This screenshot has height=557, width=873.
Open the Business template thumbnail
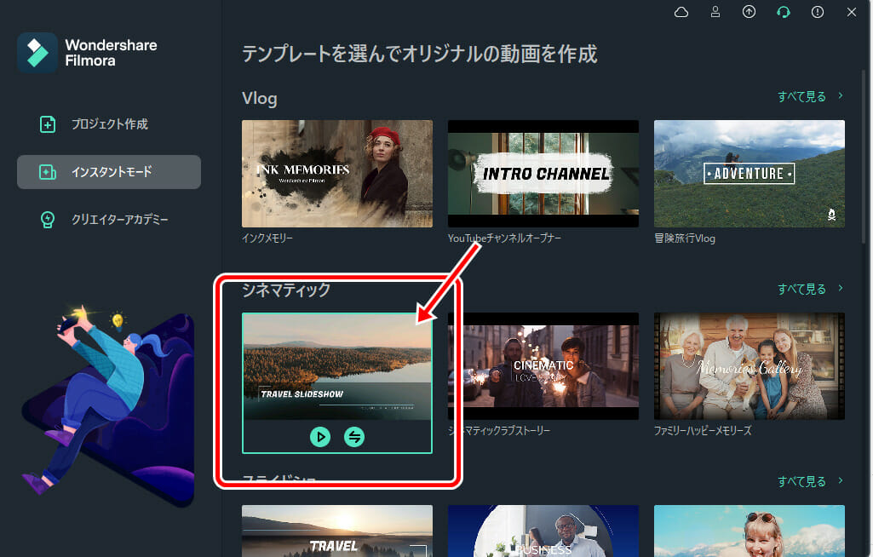543,531
